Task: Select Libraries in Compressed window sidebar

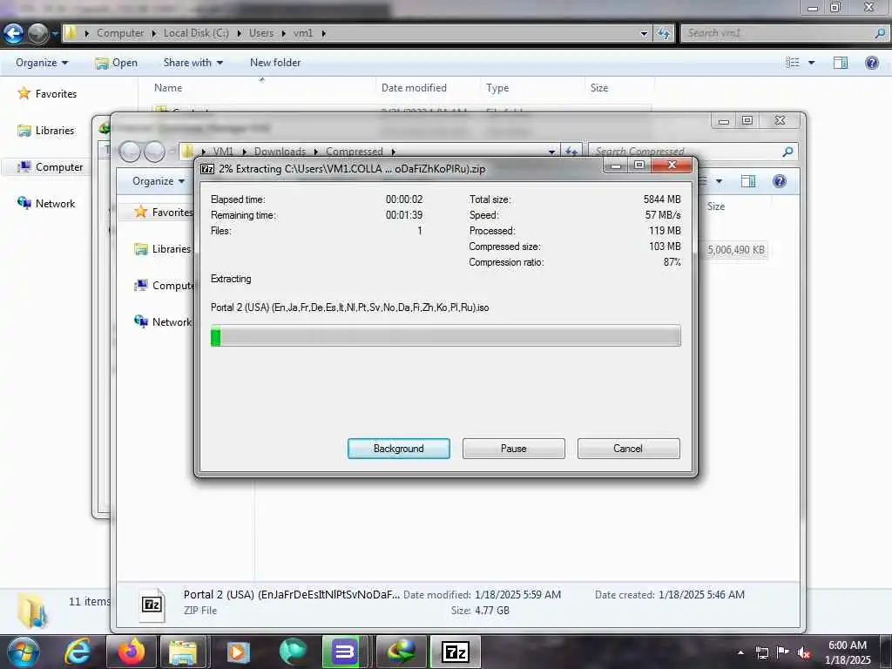Action: pyautogui.click(x=162, y=248)
